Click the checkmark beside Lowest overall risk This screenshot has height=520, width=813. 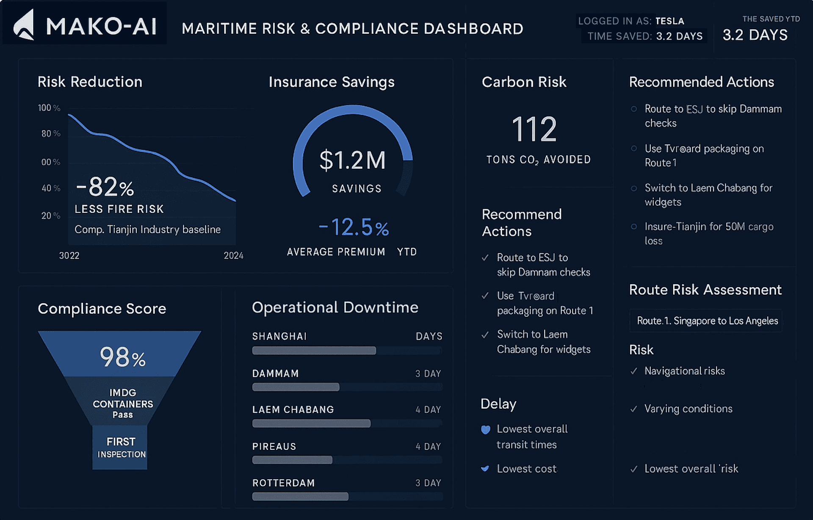[634, 469]
